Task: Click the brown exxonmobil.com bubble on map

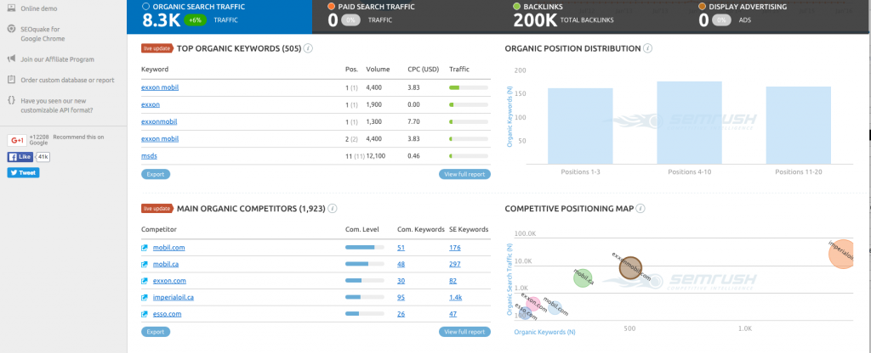Action: pyautogui.click(x=630, y=267)
